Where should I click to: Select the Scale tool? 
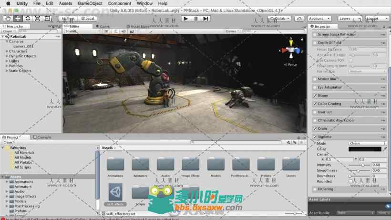[37, 19]
